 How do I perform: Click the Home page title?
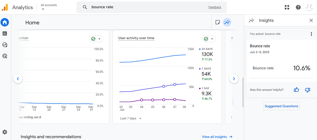[32, 23]
